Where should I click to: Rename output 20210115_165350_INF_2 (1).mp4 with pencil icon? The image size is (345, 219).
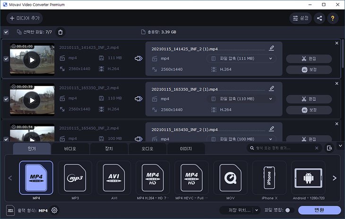272,88
